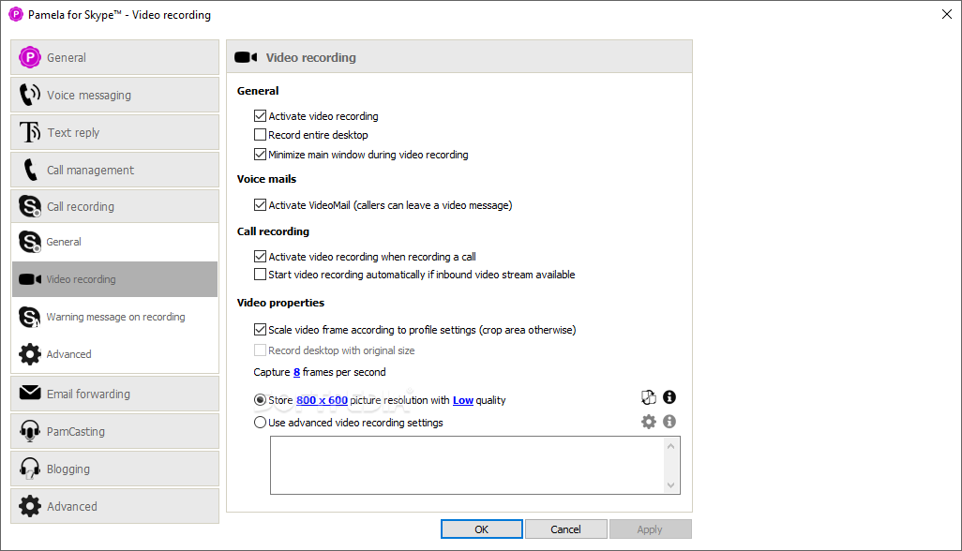Viewport: 962px width, 551px height.
Task: Click the Pamela logo icon in title bar
Action: (15, 14)
